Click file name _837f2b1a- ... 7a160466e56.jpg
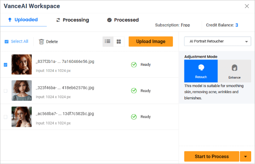This screenshot has height=164, width=255. pos(65,62)
